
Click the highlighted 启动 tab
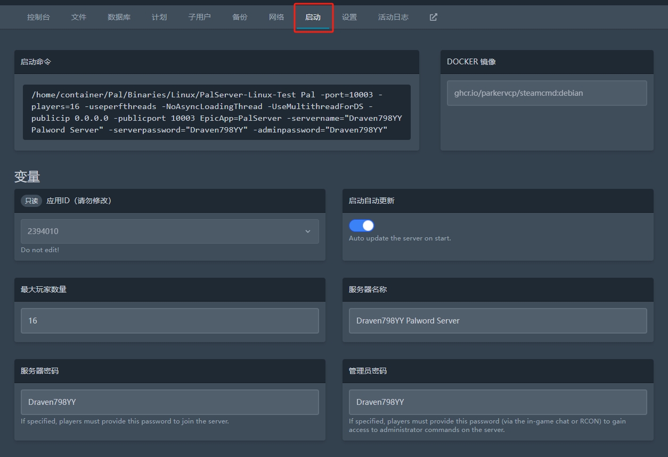(313, 17)
